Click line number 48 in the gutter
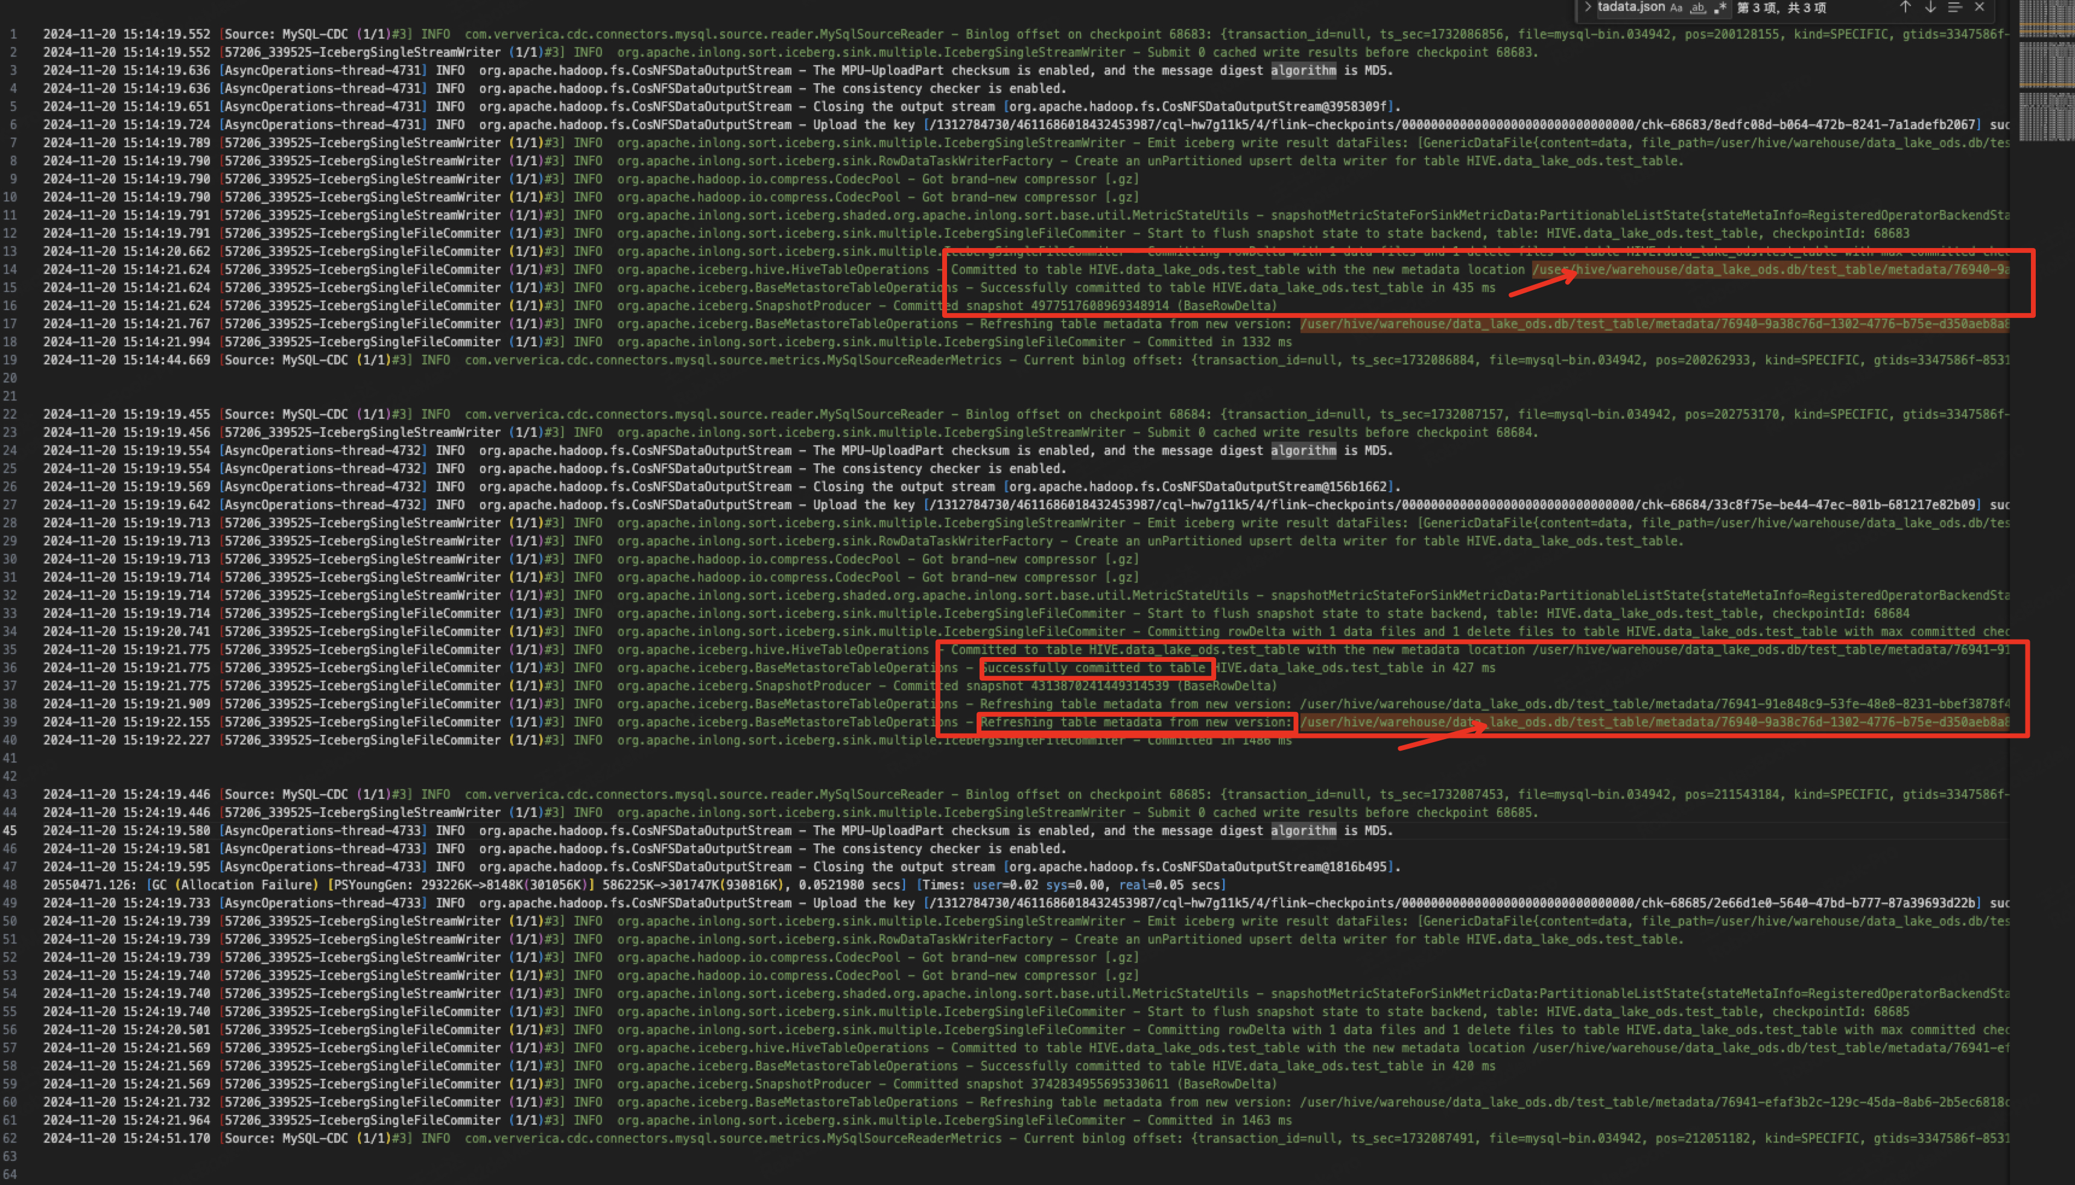2075x1185 pixels. click(11, 885)
